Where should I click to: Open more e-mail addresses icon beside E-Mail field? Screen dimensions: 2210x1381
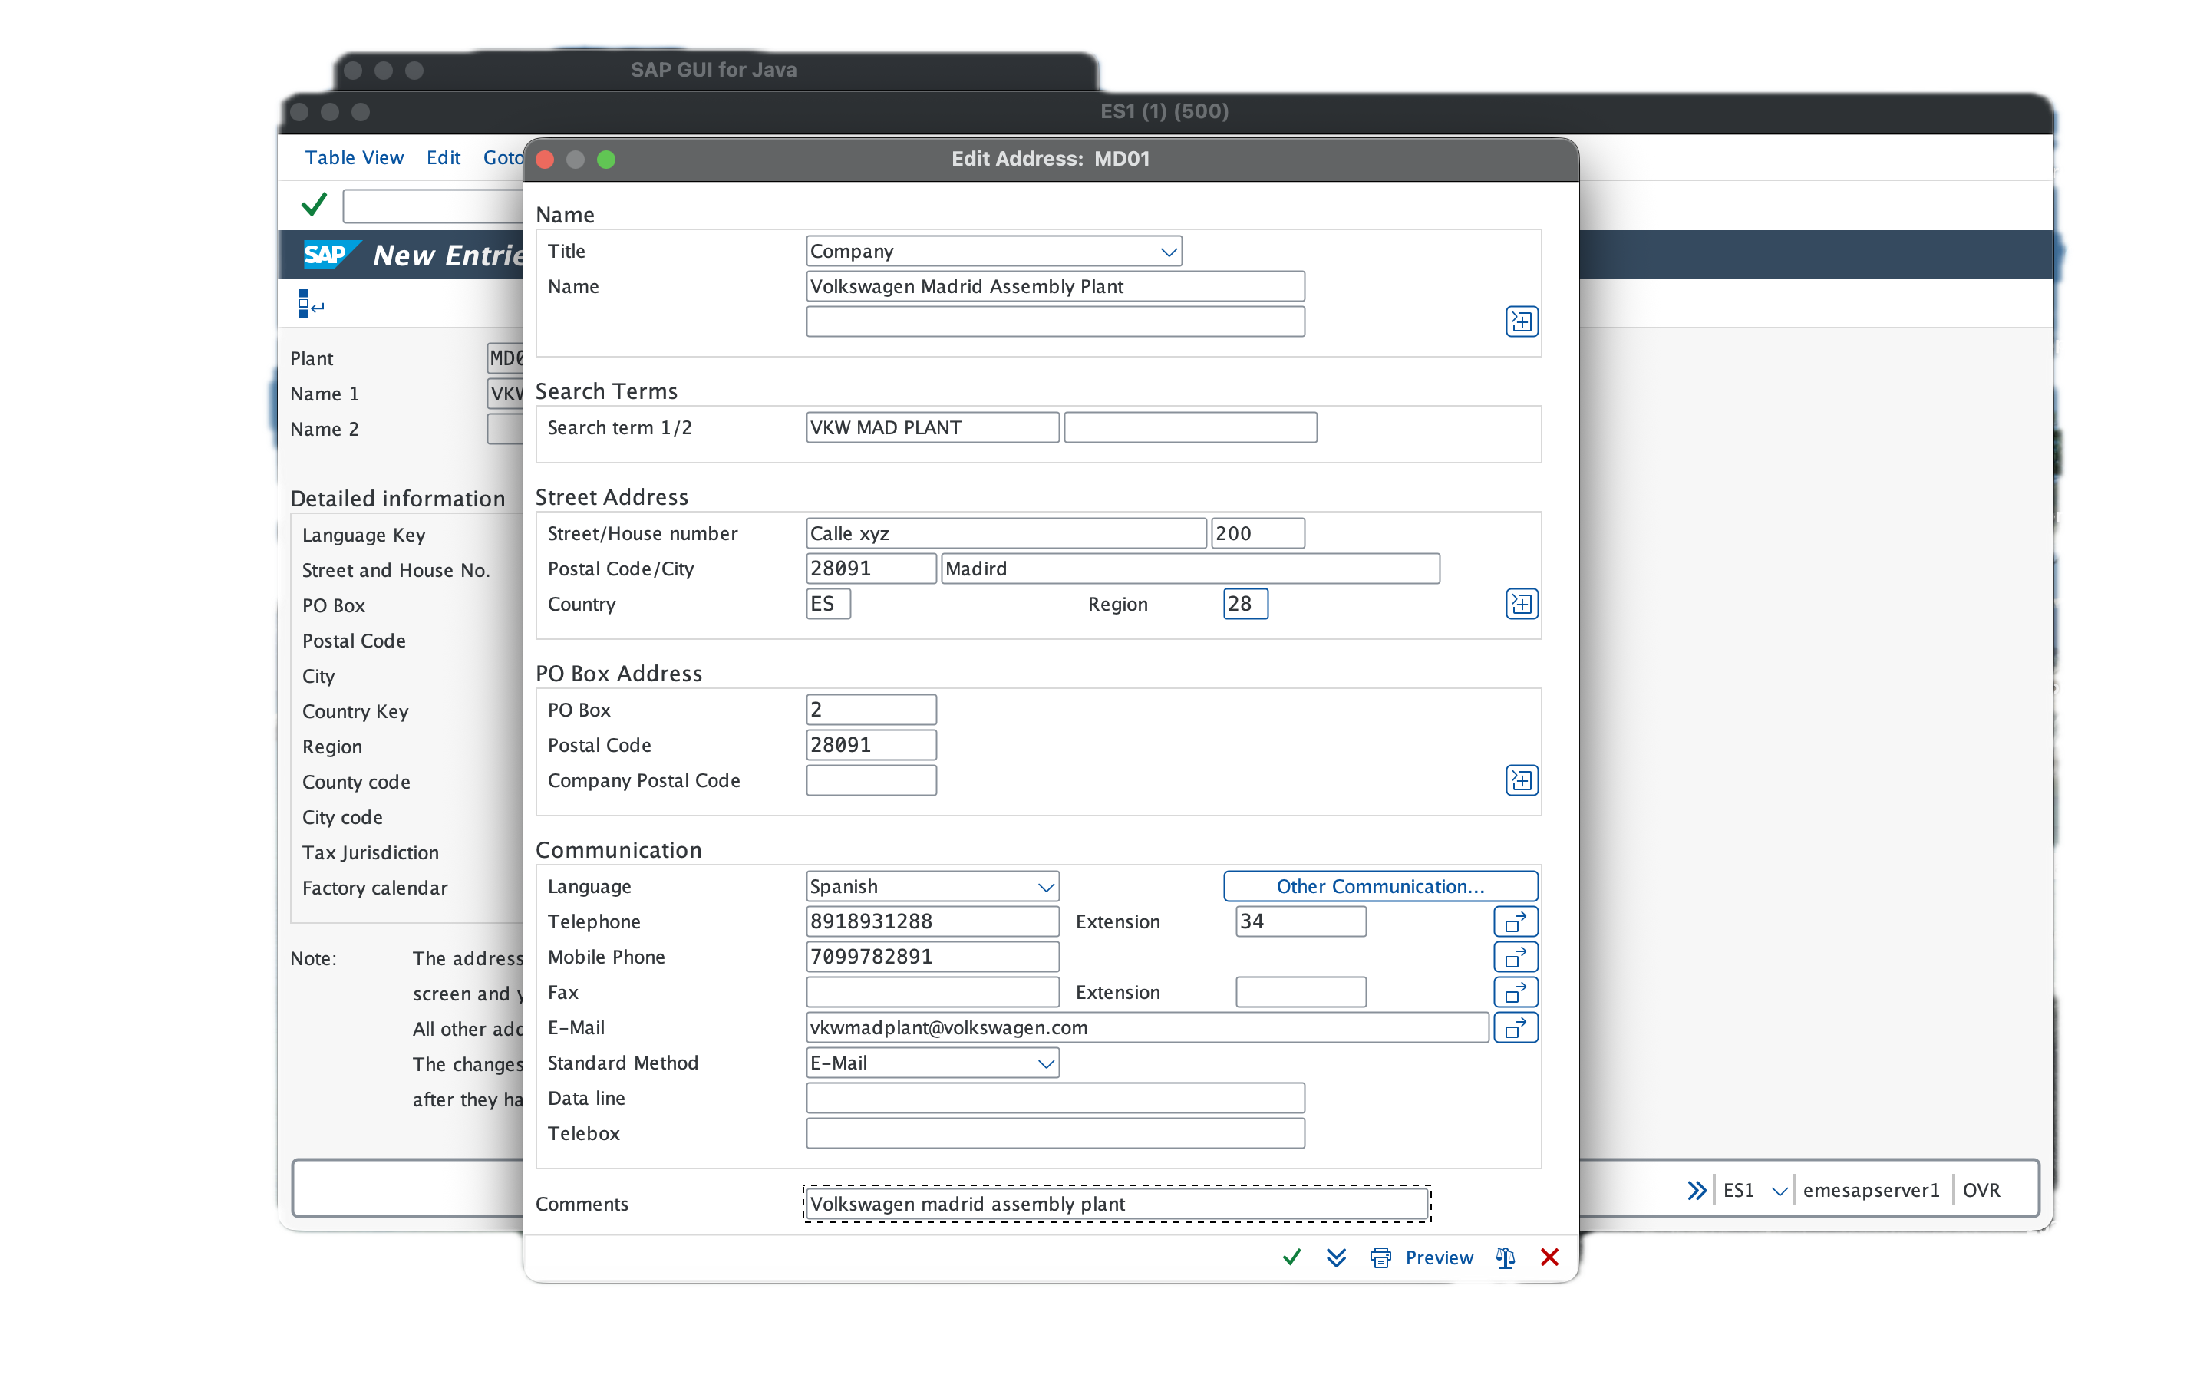coord(1515,1027)
